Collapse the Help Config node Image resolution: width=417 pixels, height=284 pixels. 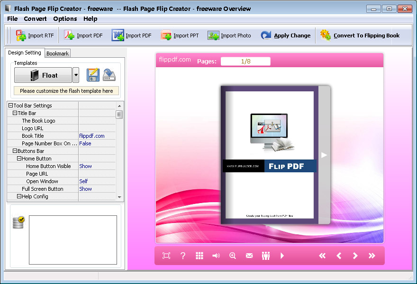19,196
